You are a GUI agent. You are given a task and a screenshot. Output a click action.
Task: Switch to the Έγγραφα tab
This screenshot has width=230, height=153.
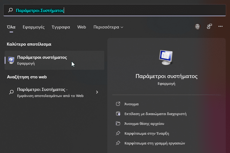[x=61, y=27]
